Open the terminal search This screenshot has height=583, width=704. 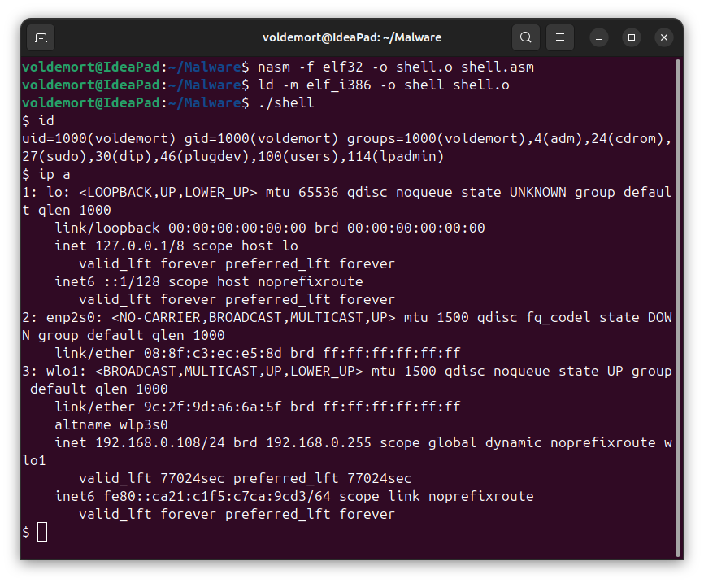pos(526,37)
